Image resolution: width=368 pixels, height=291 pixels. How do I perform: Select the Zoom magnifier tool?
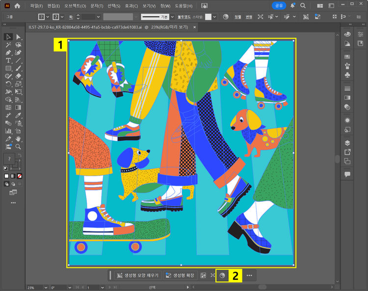[18, 147]
